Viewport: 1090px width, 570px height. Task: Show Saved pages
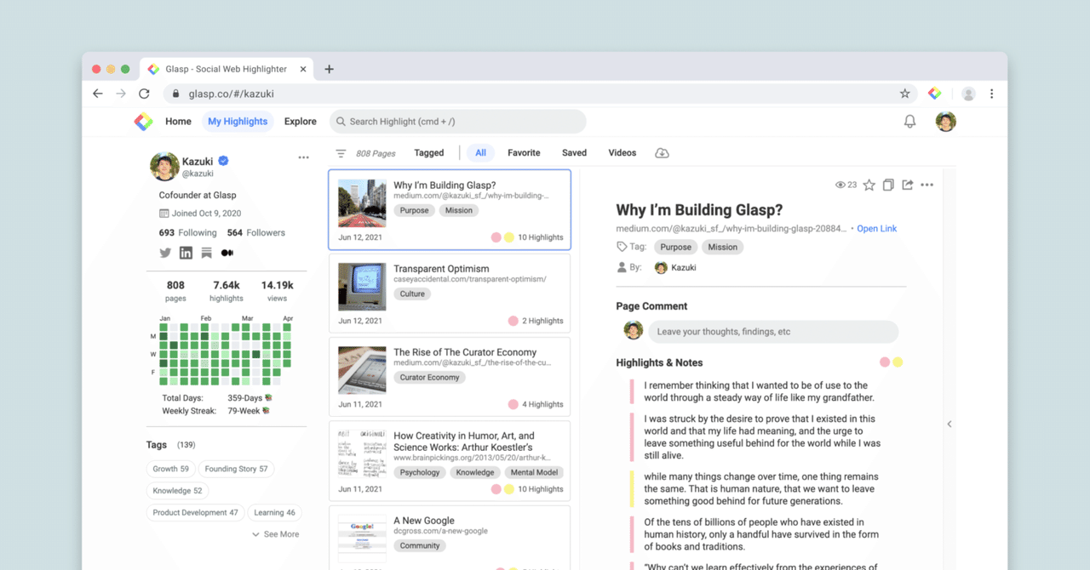point(574,153)
